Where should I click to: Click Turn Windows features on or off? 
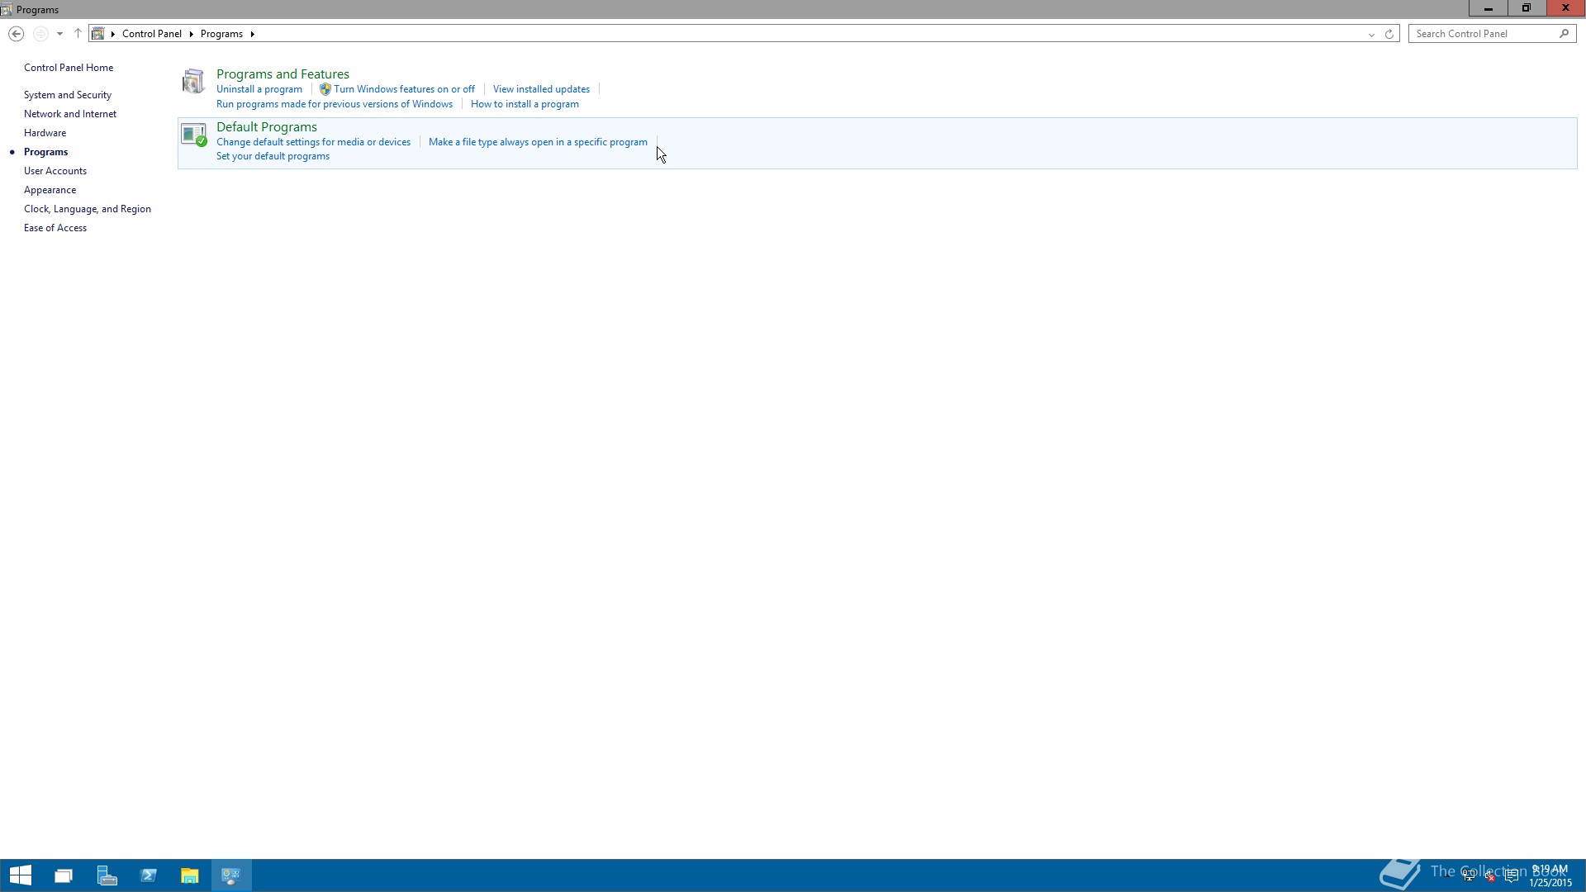404,89
